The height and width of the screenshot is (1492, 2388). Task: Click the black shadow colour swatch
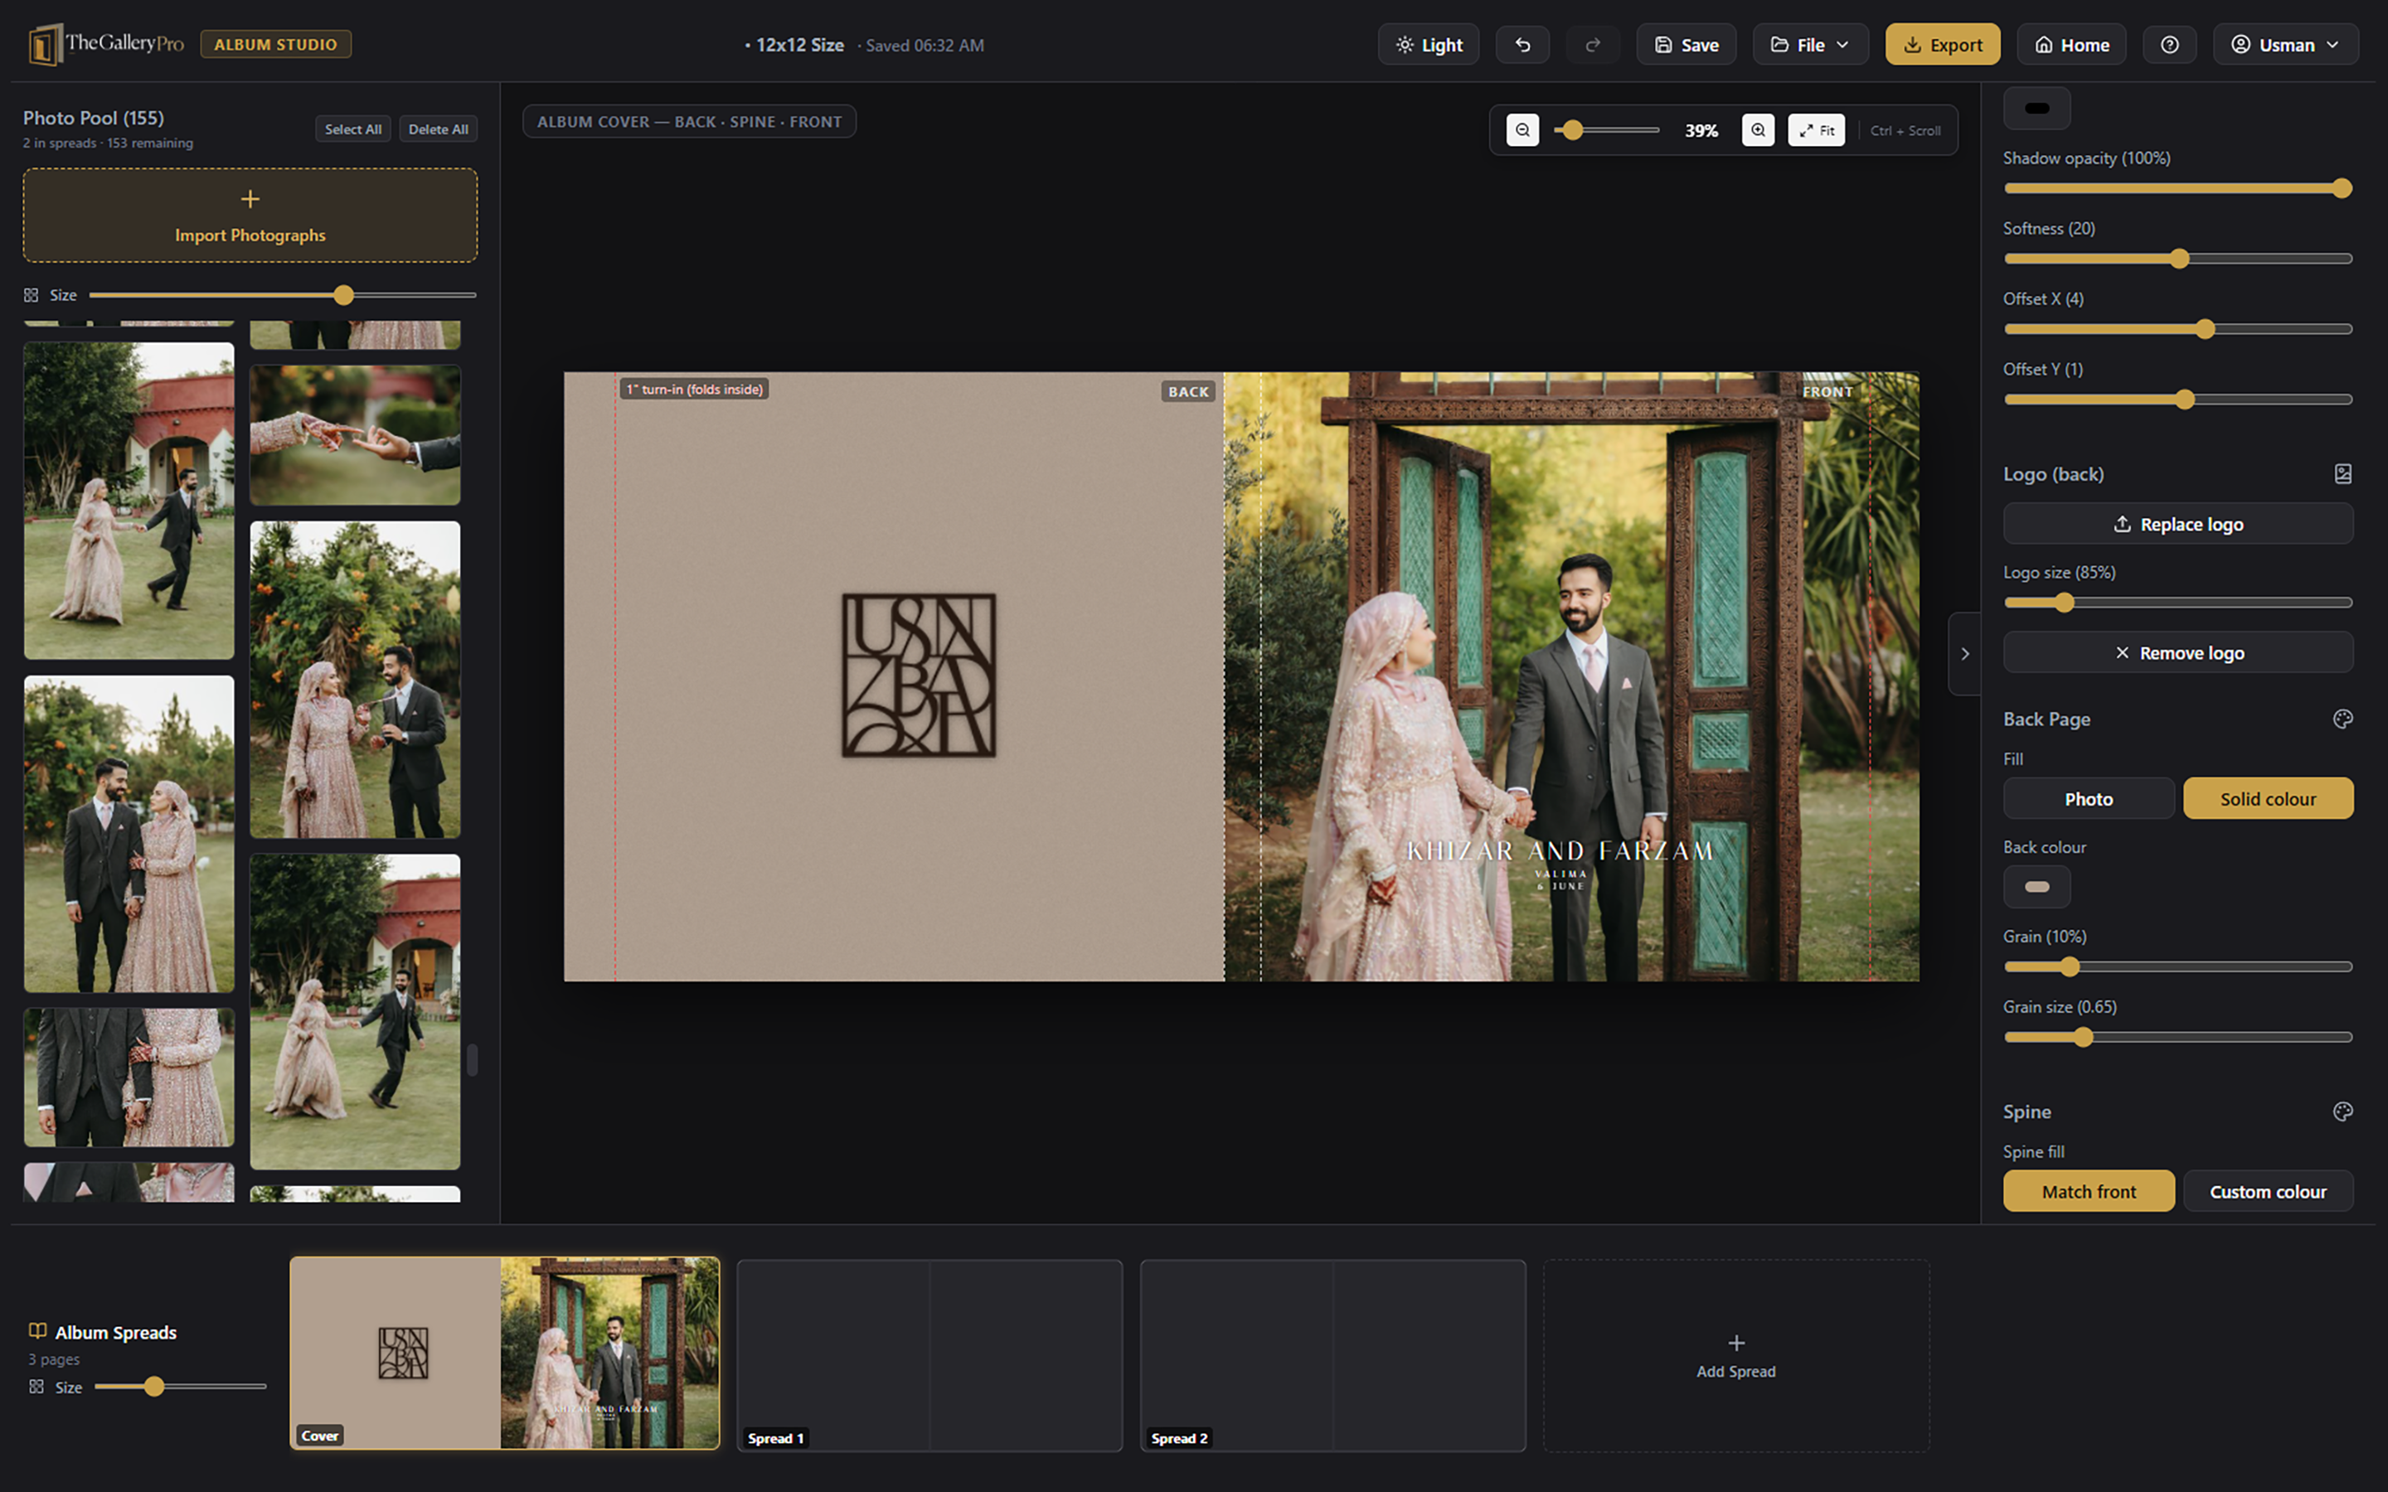(2036, 108)
